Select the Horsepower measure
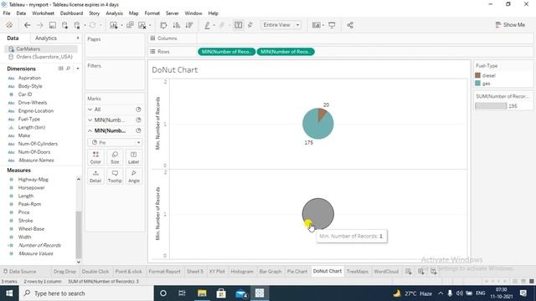536x301 pixels. [x=32, y=187]
